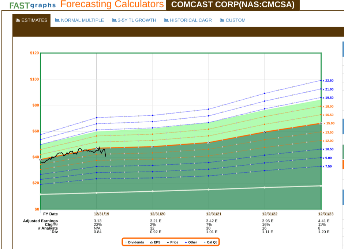Image resolution: width=344 pixels, height=249 pixels.
Task: Click the 23% Chg/Yr value
Action: (x=98, y=225)
